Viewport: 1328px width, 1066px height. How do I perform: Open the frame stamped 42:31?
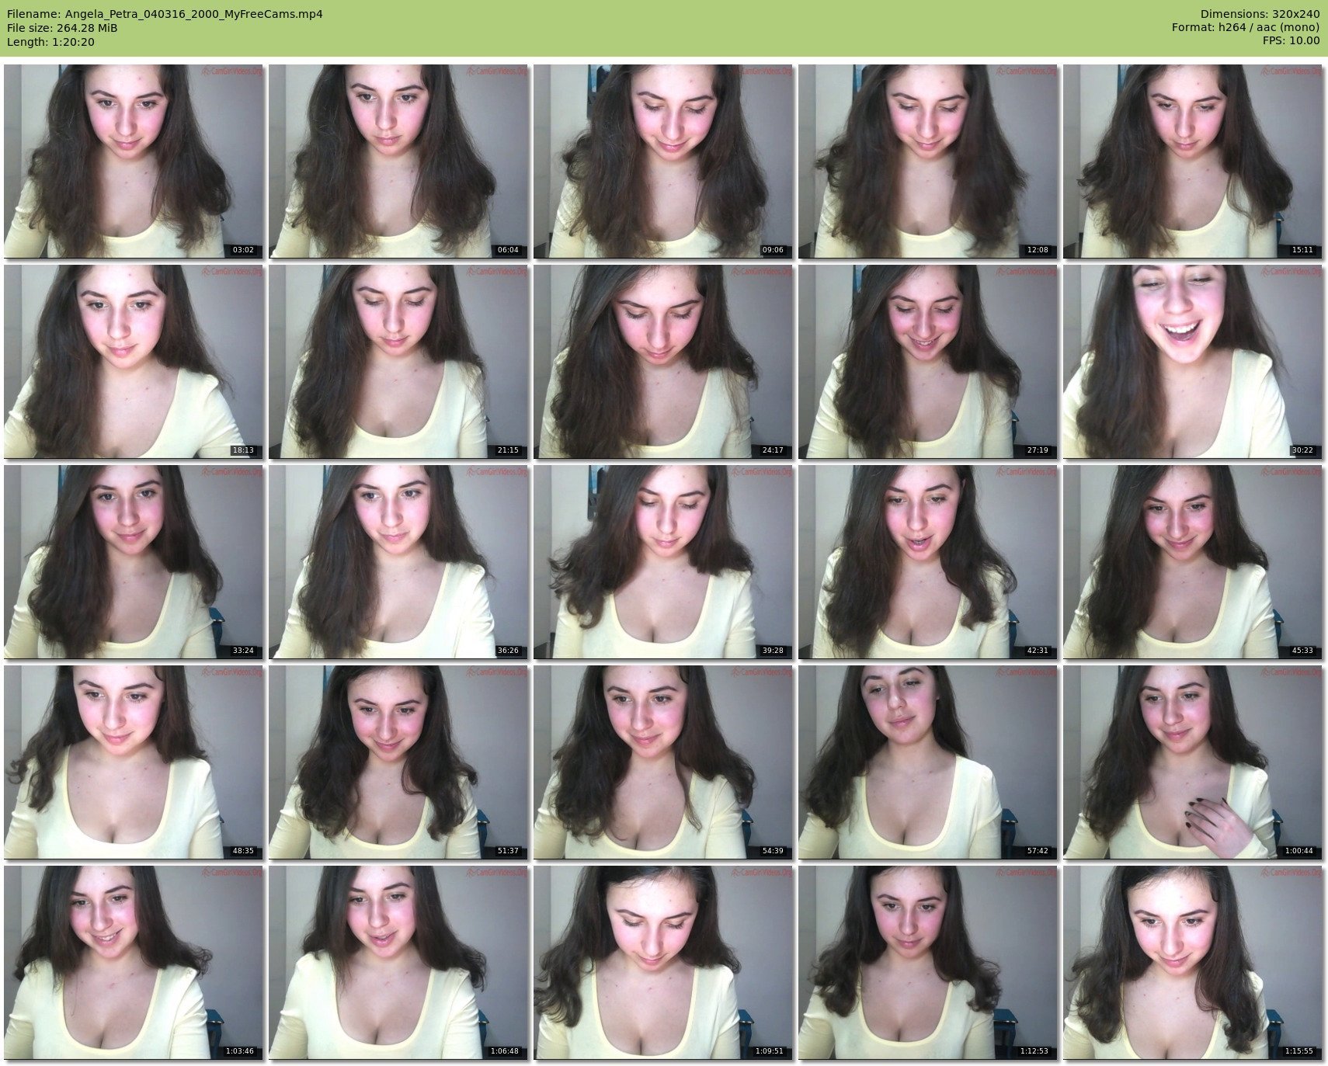928,561
